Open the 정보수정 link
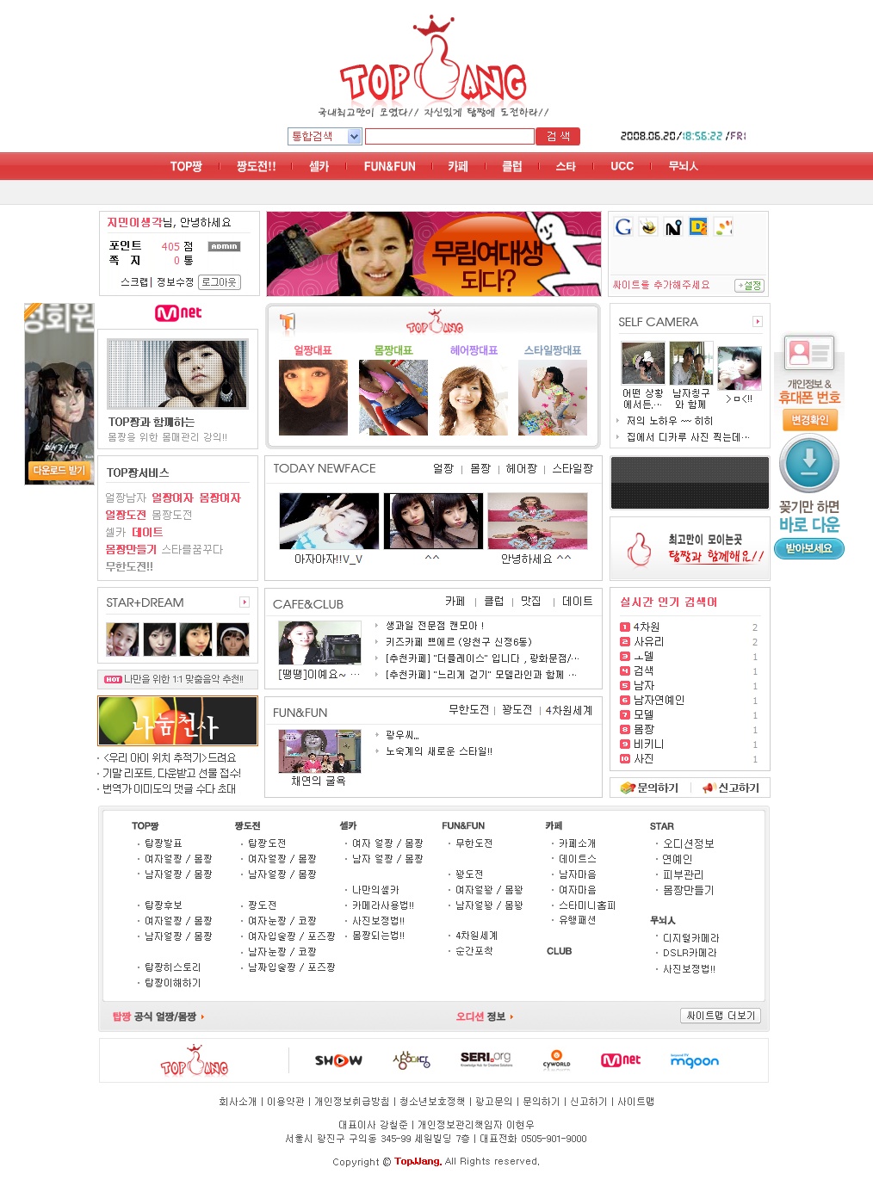873x1180 pixels. click(176, 282)
